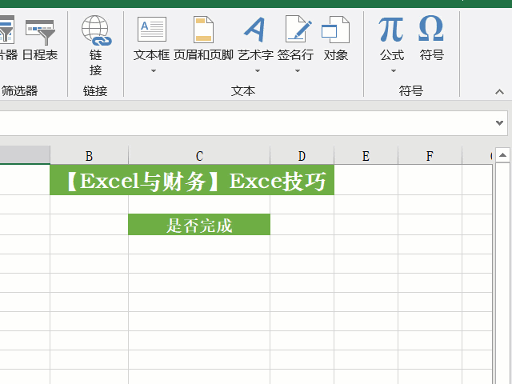The width and height of the screenshot is (512, 384).
Task: Expand the formula bar
Action: (x=499, y=123)
